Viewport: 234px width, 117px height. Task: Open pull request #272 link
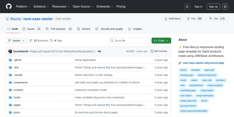pyautogui.click(x=55, y=51)
